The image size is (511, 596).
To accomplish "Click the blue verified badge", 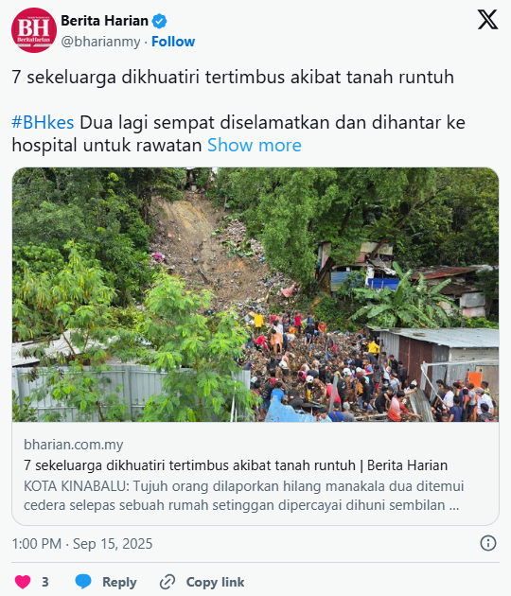I will coord(159,21).
